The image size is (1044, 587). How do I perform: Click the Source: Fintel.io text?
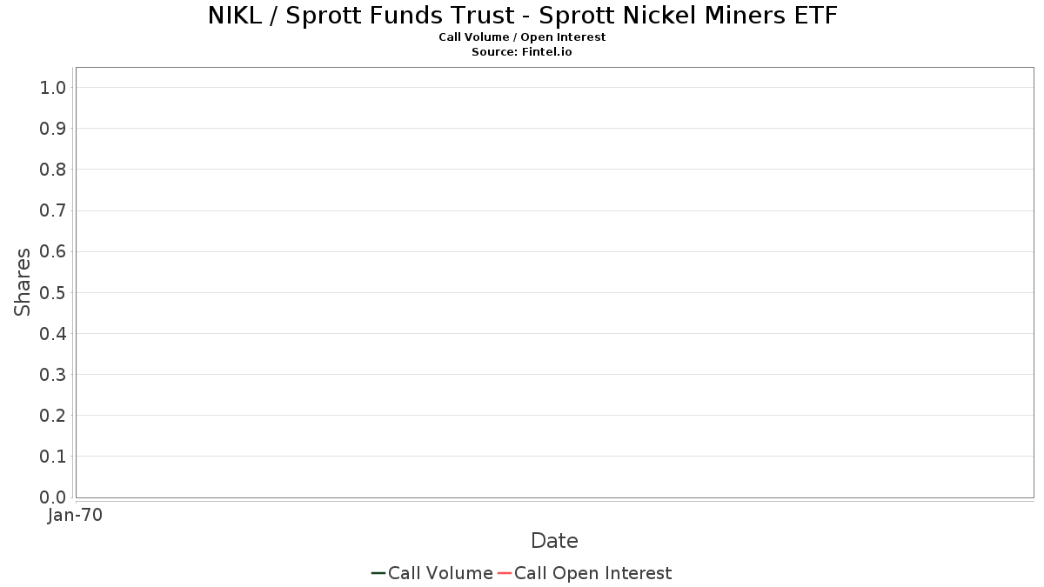click(522, 52)
